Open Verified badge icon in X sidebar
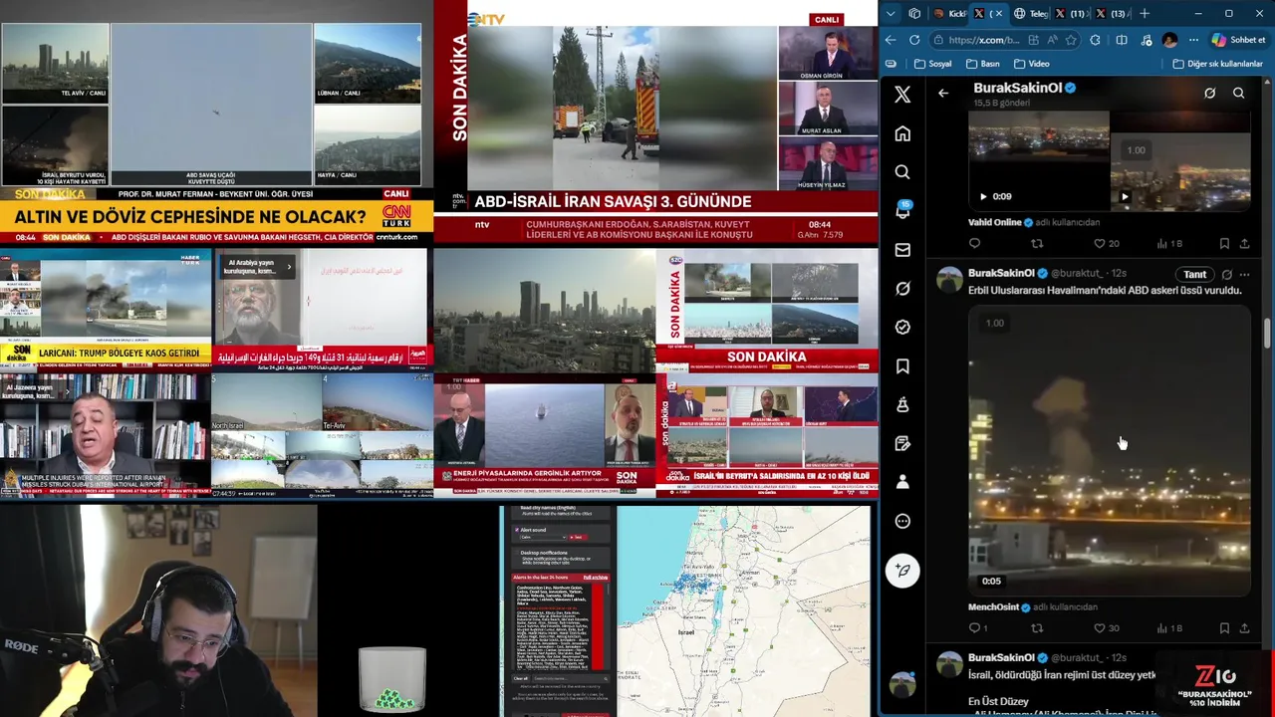Image resolution: width=1275 pixels, height=717 pixels. pyautogui.click(x=902, y=327)
